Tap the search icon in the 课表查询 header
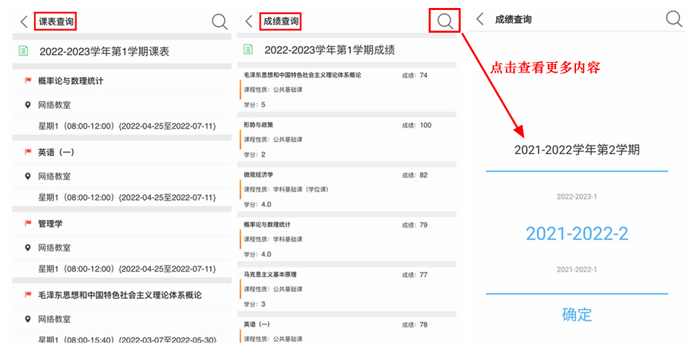Viewport: 692px width, 355px height. point(219,22)
